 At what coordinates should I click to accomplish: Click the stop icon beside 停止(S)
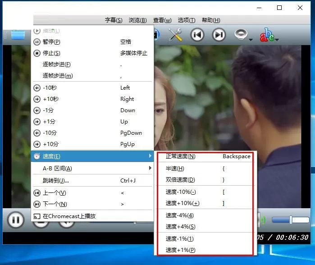[37, 53]
